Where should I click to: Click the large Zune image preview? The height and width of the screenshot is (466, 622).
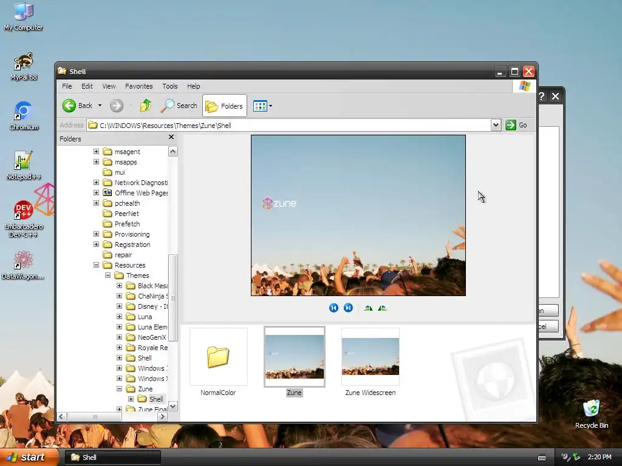pos(358,215)
